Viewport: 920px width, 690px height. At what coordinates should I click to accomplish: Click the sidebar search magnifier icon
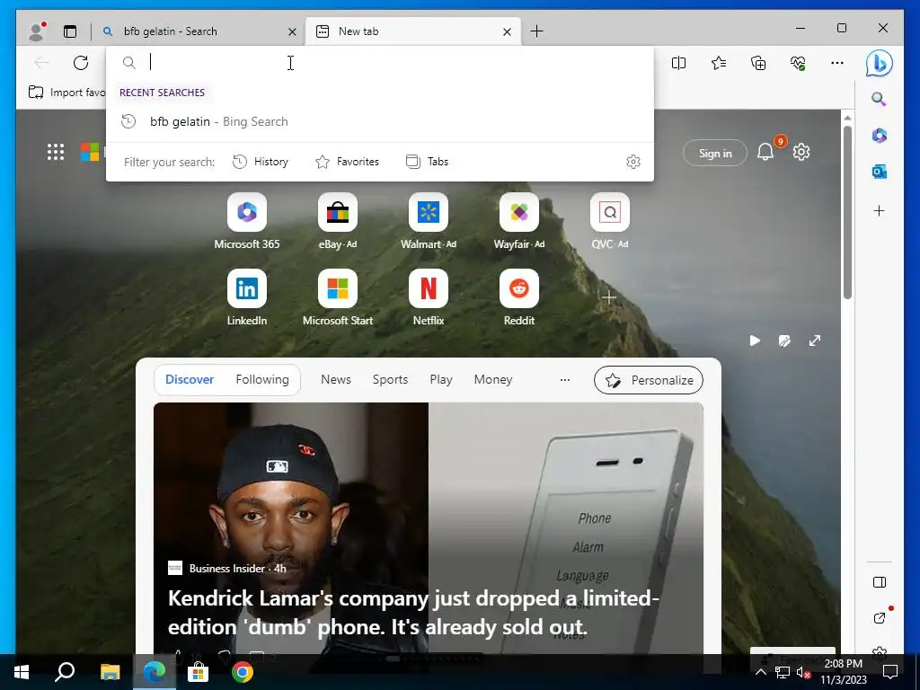(879, 99)
